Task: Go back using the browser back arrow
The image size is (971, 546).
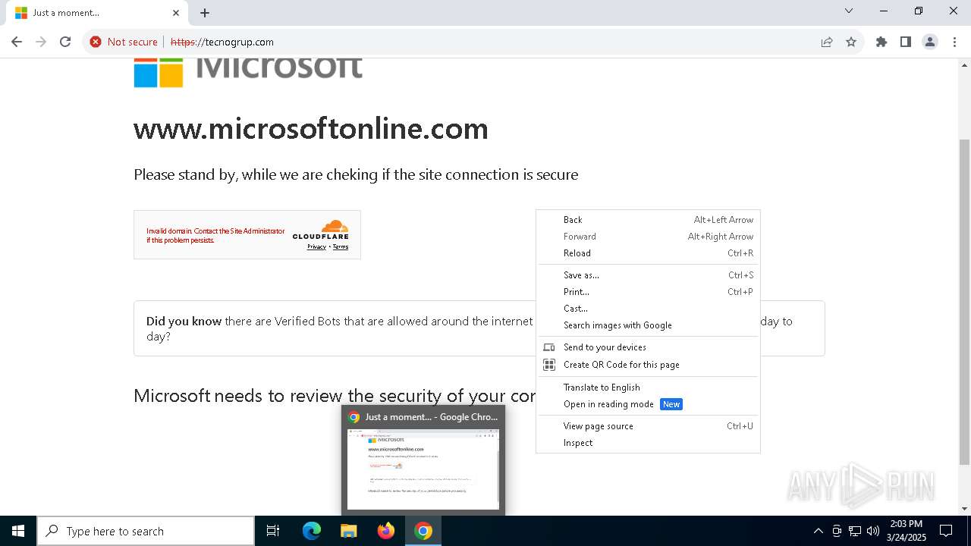Action: point(17,42)
